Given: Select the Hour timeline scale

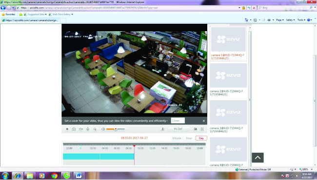Looking at the screenshot, I should (x=189, y=138).
